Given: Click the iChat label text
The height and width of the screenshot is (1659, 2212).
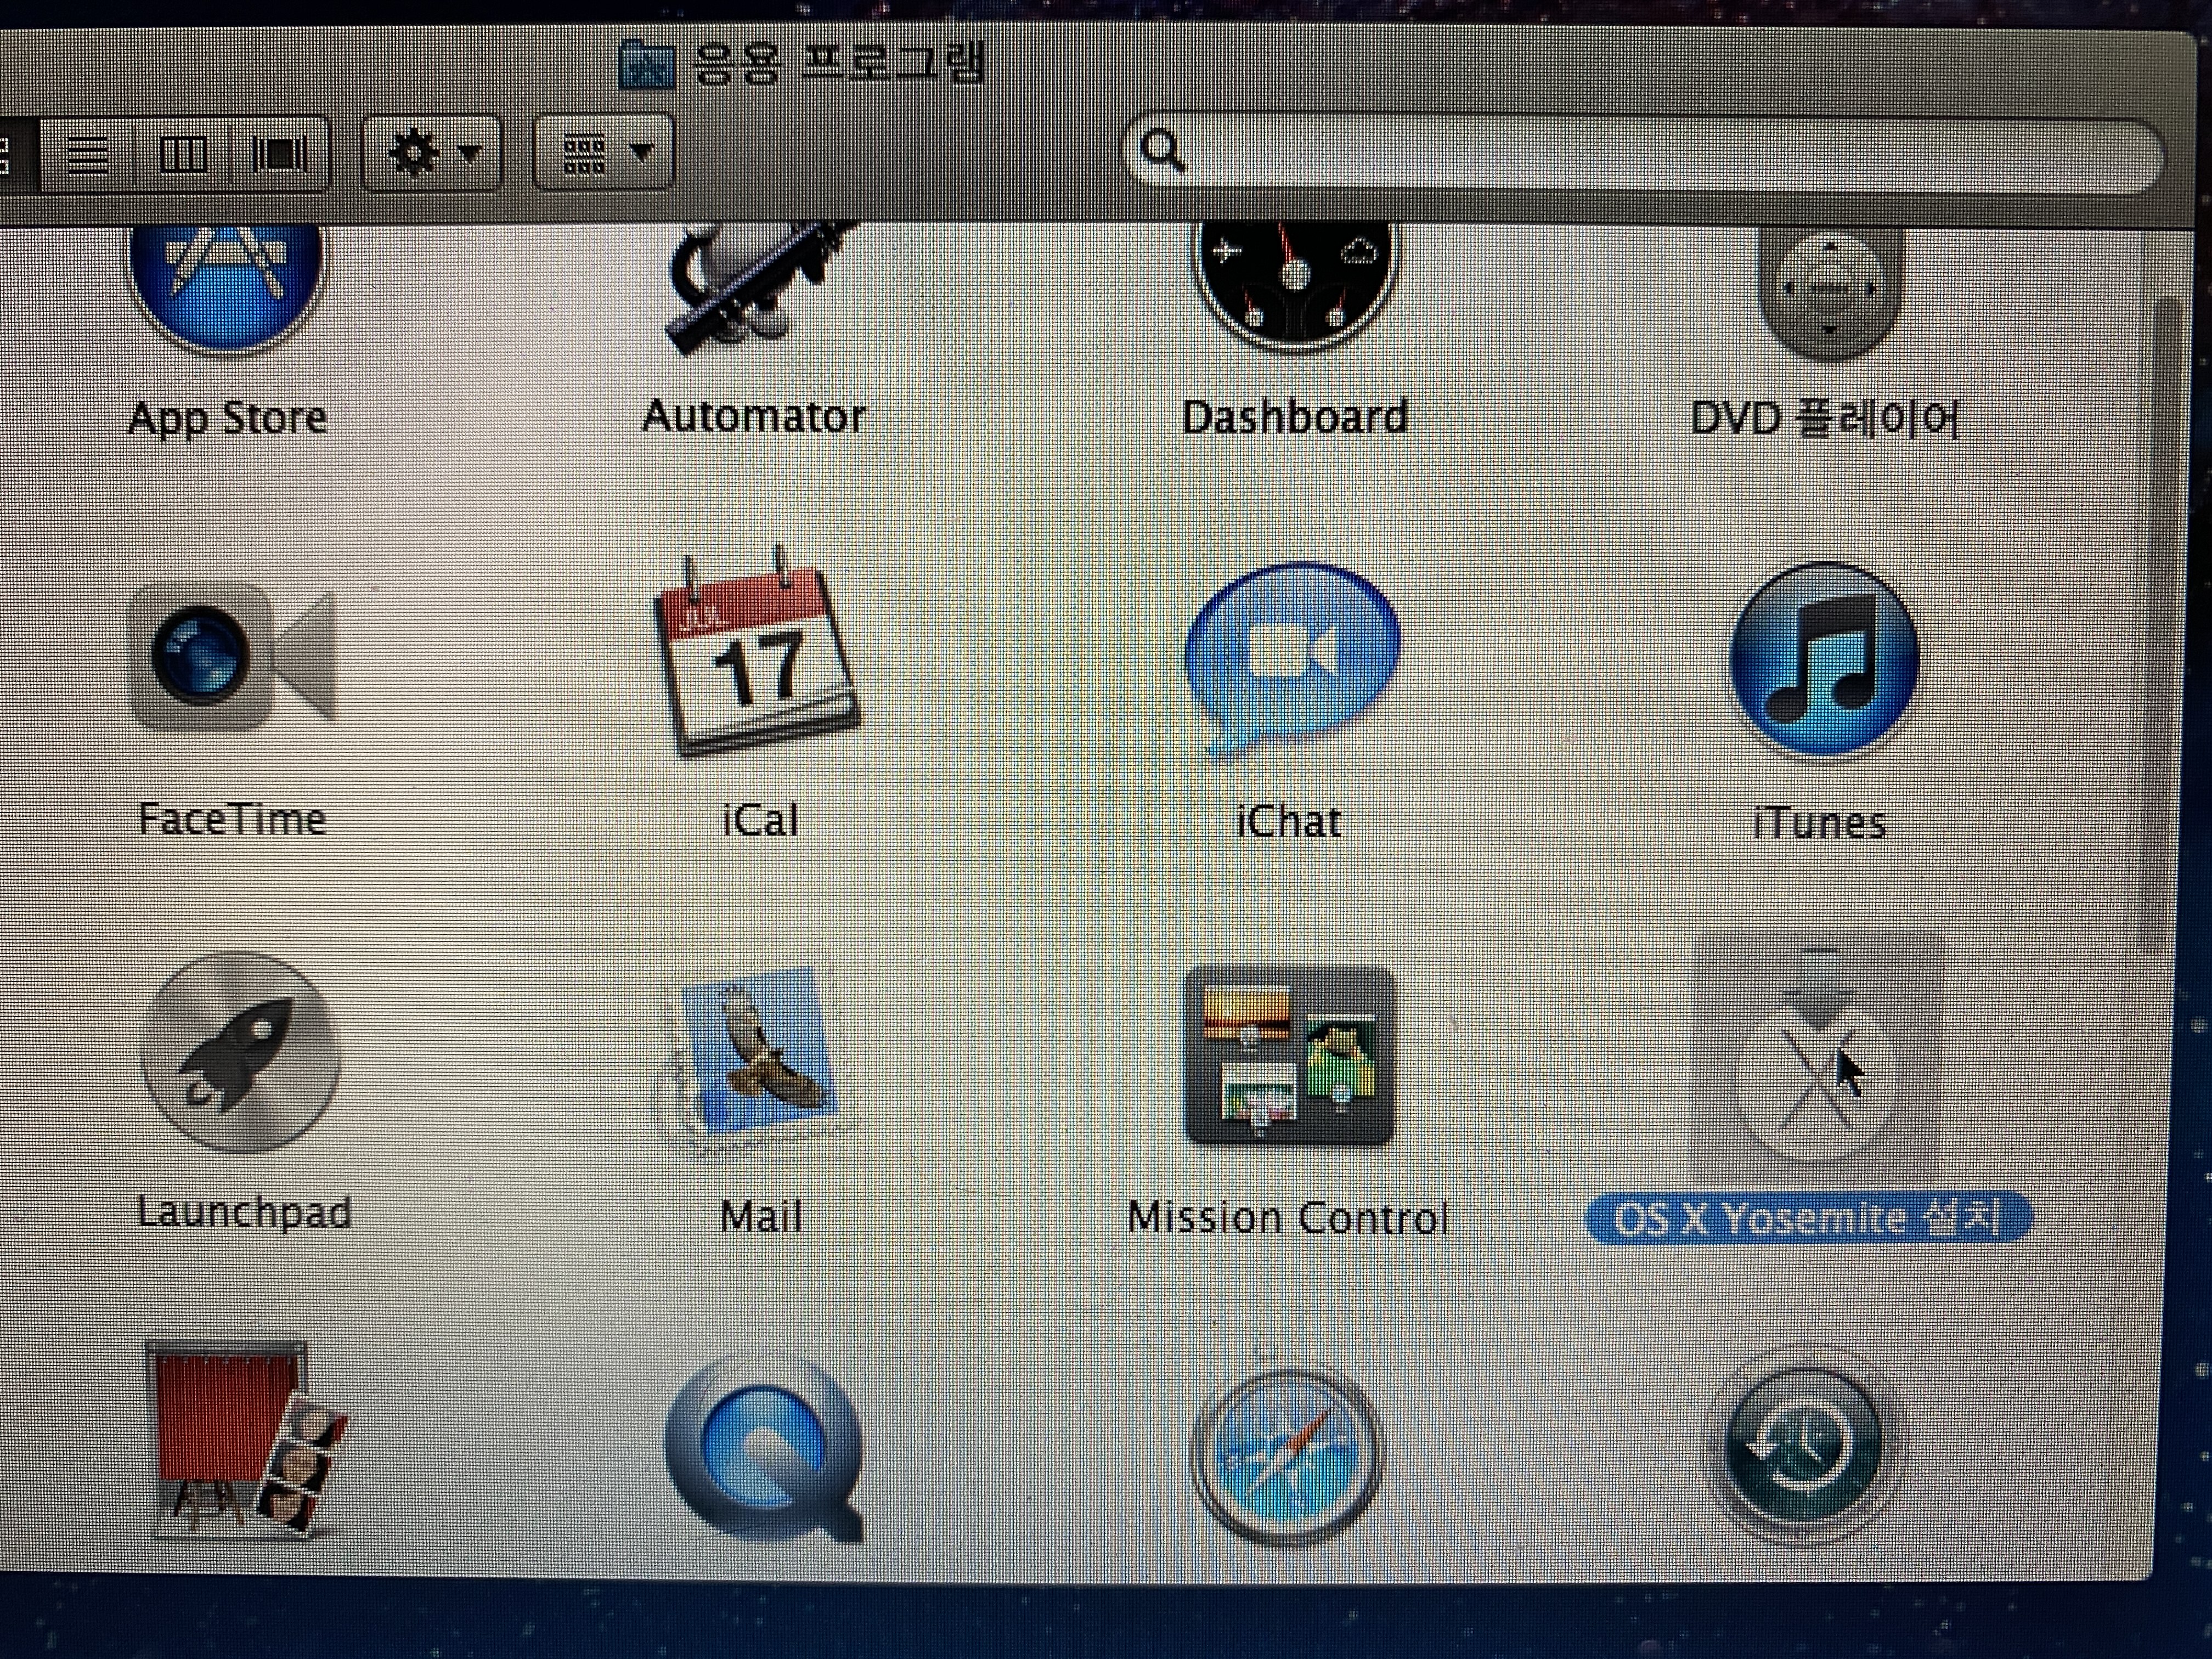Looking at the screenshot, I should click(1288, 821).
